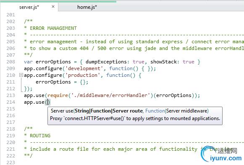Click 'showStack' property on line 208
Screen dimensions: 244x165
[x=163, y=62]
